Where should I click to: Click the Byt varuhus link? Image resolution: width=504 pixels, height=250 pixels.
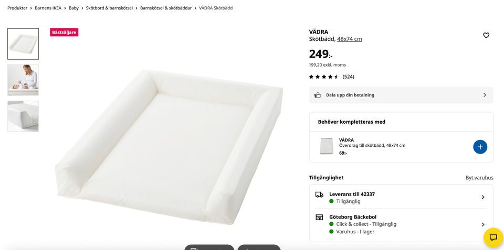479,178
